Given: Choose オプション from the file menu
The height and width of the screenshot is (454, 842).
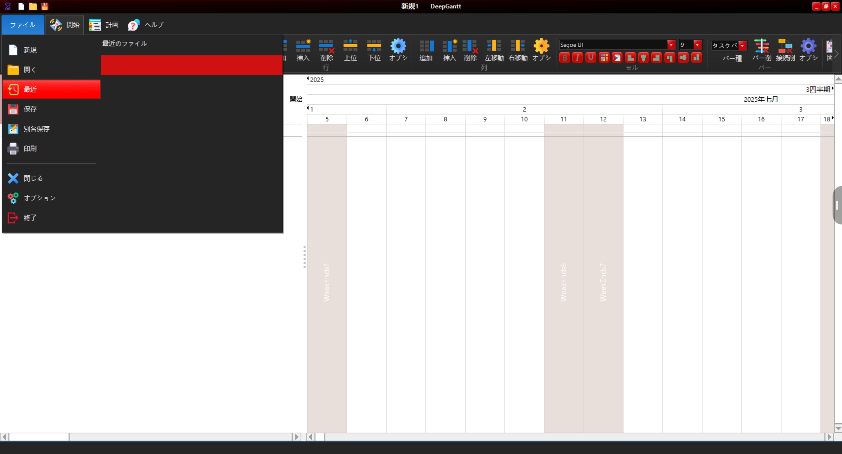Looking at the screenshot, I should 39,198.
